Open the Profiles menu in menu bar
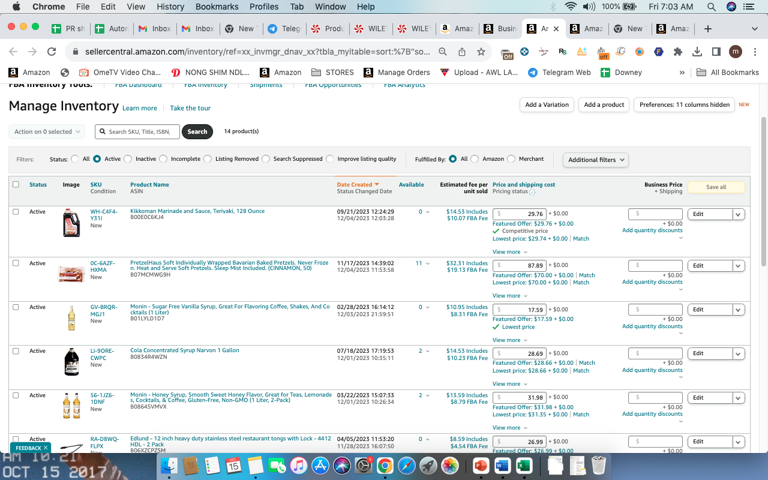This screenshot has width=768, height=480. point(264,7)
